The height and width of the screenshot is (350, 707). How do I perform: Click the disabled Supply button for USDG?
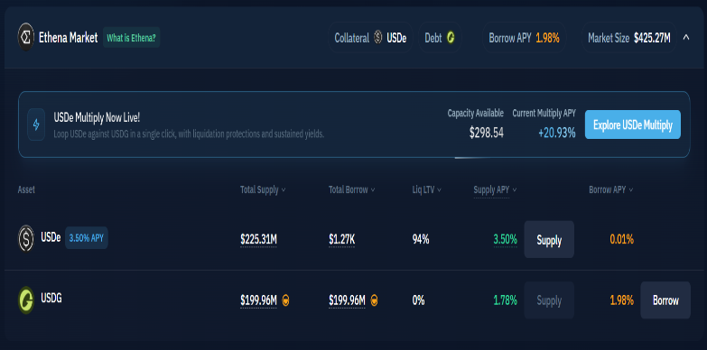(x=549, y=300)
